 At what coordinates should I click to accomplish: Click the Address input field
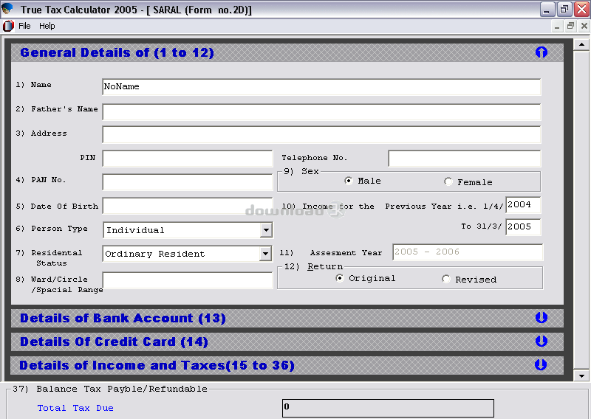pos(321,134)
